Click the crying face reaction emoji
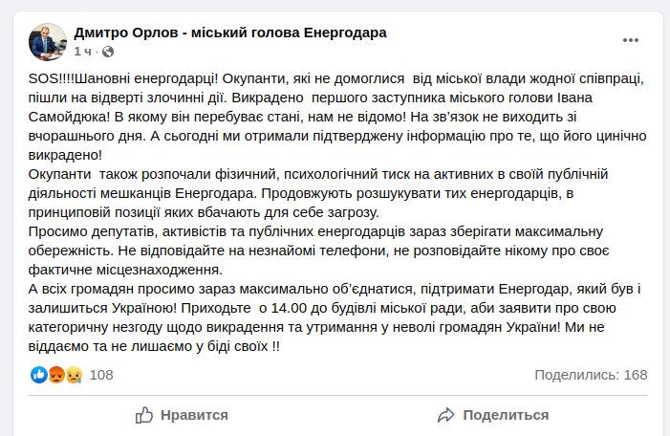Image resolution: width=670 pixels, height=436 pixels. 74,375
